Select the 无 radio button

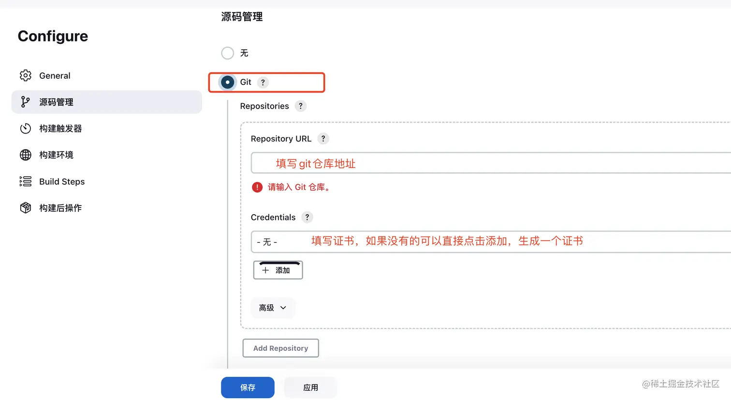228,53
